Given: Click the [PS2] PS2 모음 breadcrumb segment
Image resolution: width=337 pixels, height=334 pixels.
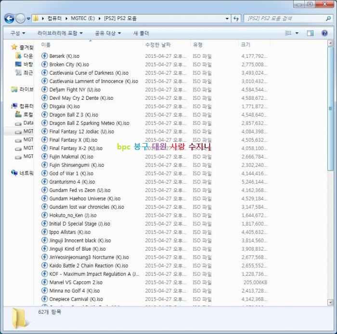Looking at the screenshot, I should (120, 18).
